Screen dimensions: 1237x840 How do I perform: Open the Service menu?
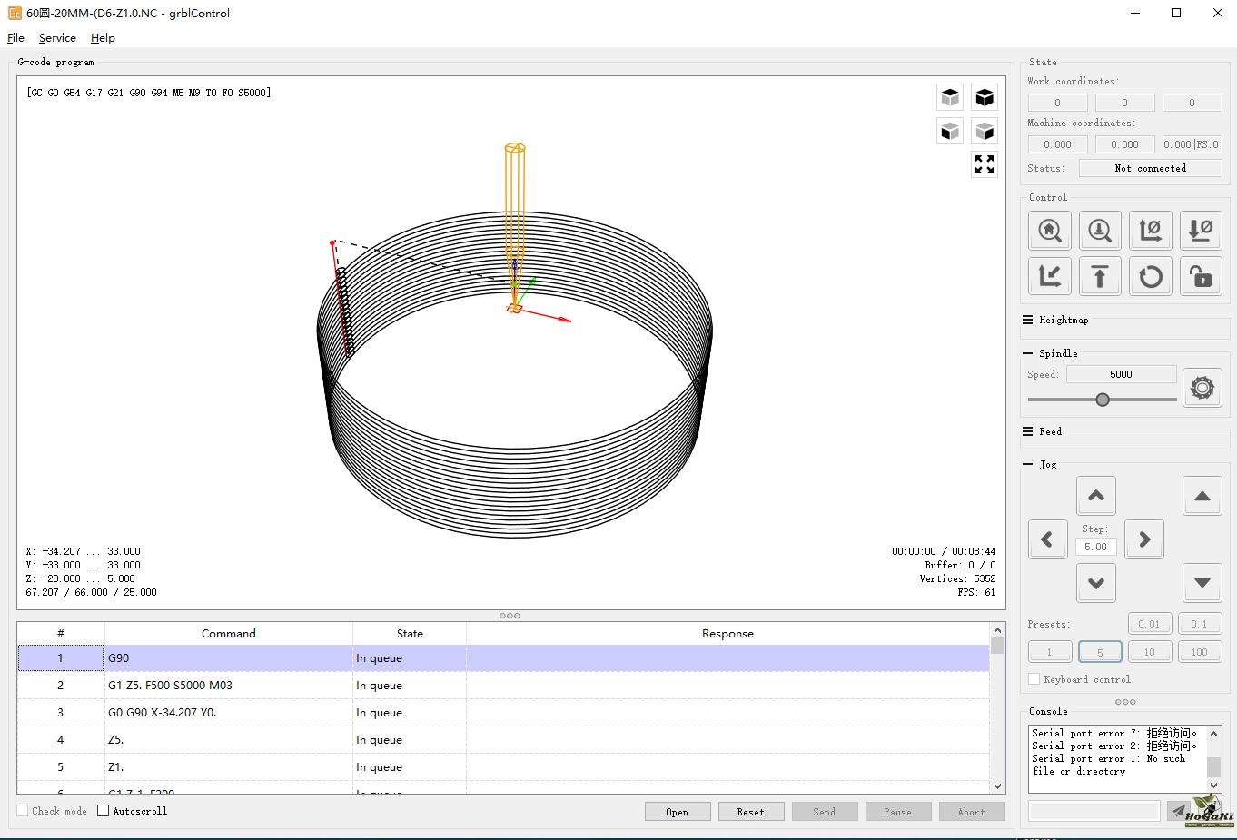(x=57, y=38)
